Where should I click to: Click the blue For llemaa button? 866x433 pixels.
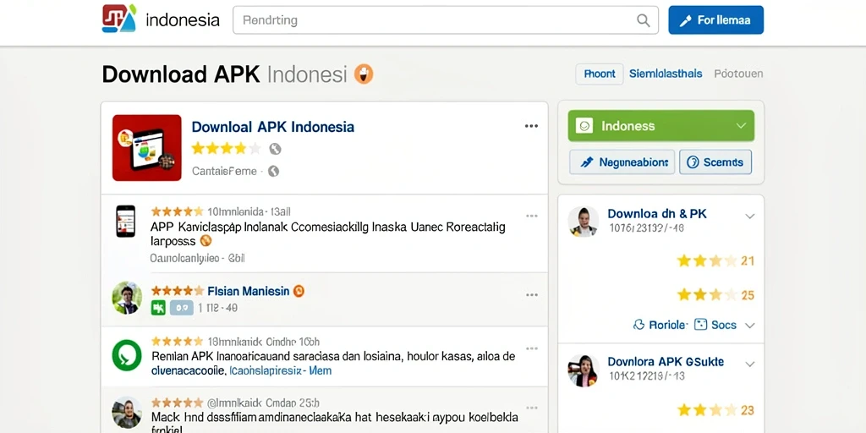(715, 20)
